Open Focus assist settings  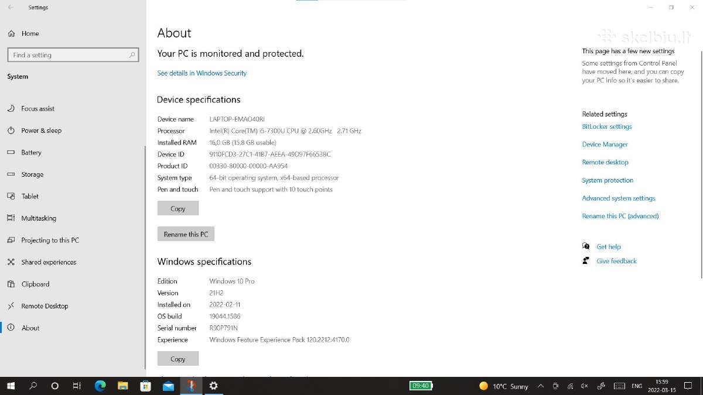pos(37,108)
